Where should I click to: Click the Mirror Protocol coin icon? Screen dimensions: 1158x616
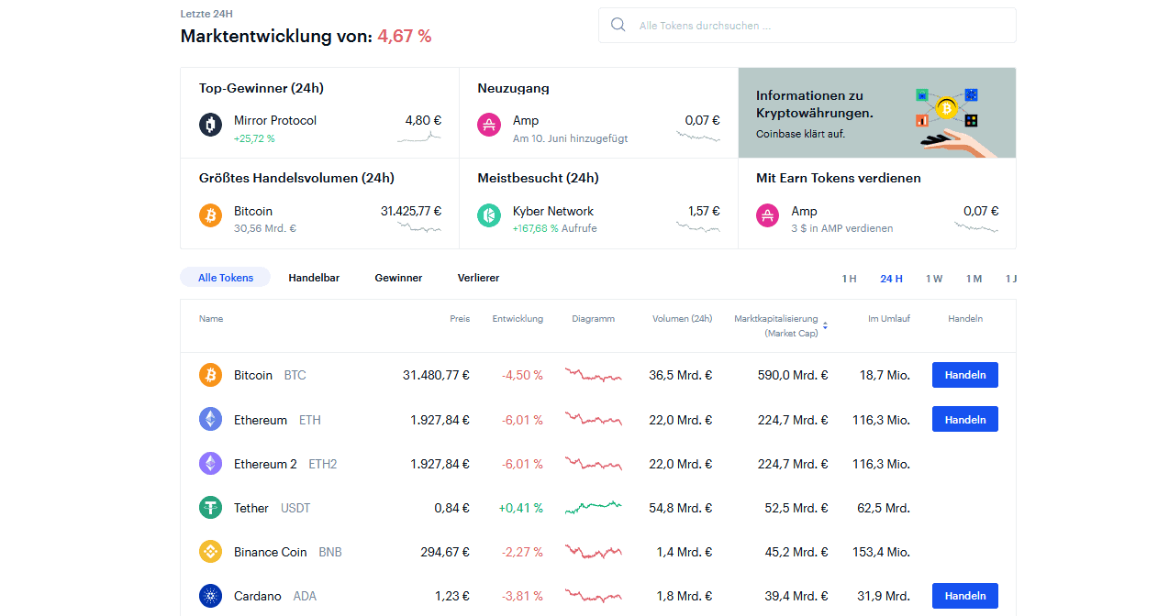pos(211,125)
